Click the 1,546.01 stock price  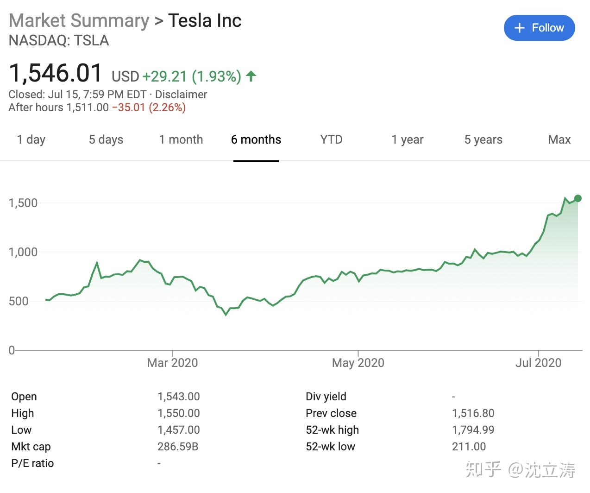tap(56, 73)
